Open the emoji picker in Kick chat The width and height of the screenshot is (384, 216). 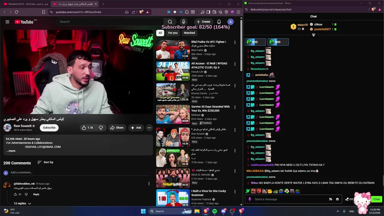tap(337, 199)
